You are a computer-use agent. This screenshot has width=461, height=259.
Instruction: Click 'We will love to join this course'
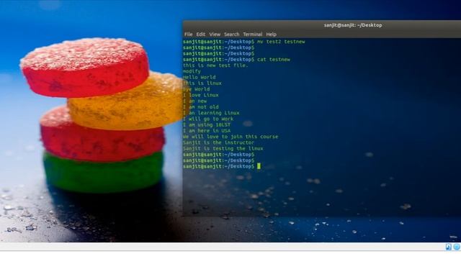coord(230,137)
